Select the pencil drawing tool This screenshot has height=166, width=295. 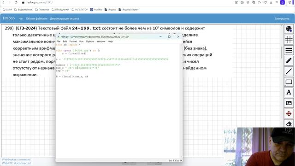pyautogui.click(x=289, y=60)
